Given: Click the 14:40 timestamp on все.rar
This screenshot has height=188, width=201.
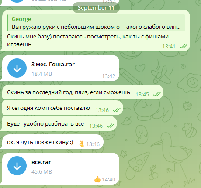Looking at the screenshot, I should pos(109,180).
